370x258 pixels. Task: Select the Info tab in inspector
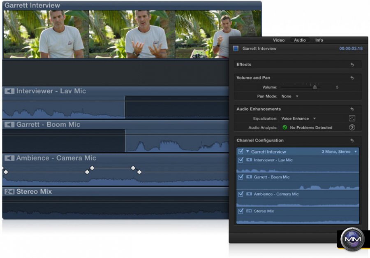[x=319, y=40]
